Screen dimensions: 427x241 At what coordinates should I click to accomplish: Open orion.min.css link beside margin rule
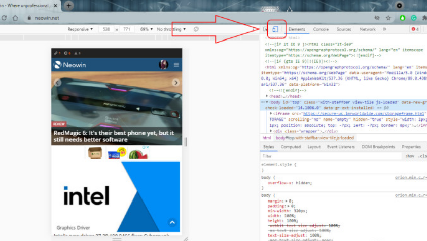pos(411,195)
